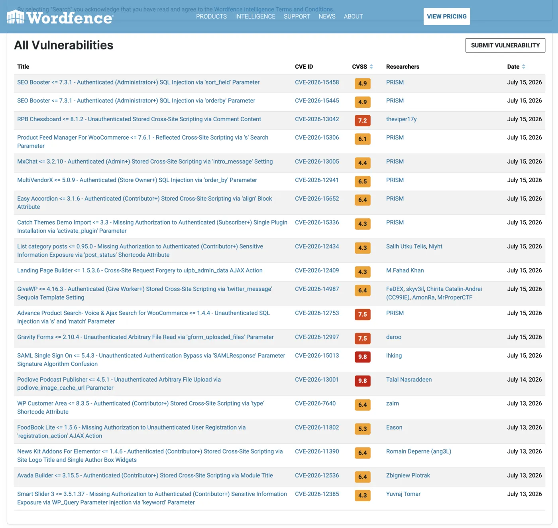The height and width of the screenshot is (528, 558).
Task: Sort by CVSS column arrows
Action: (371, 67)
